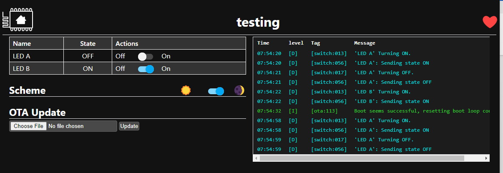Click the ESPHome home chip logo
503x173 pixels.
(x=18, y=19)
